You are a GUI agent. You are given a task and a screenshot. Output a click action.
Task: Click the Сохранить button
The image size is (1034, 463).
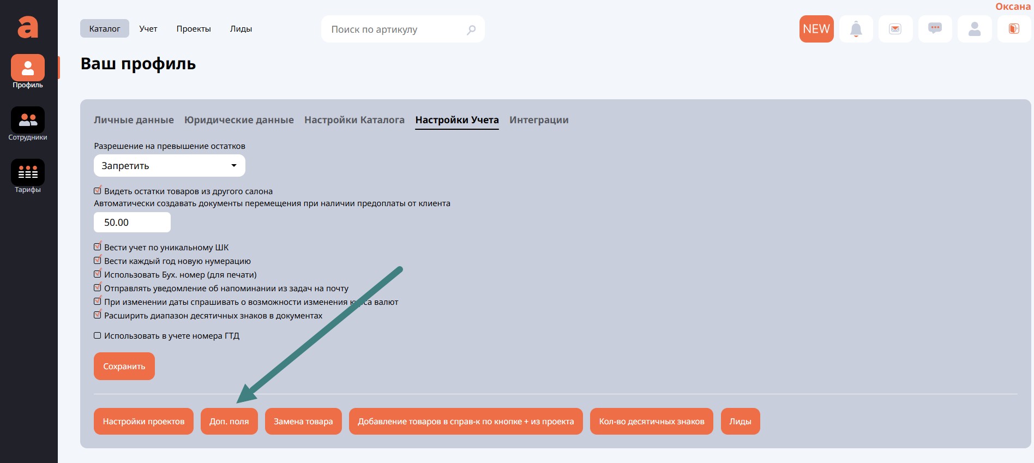[x=124, y=366]
